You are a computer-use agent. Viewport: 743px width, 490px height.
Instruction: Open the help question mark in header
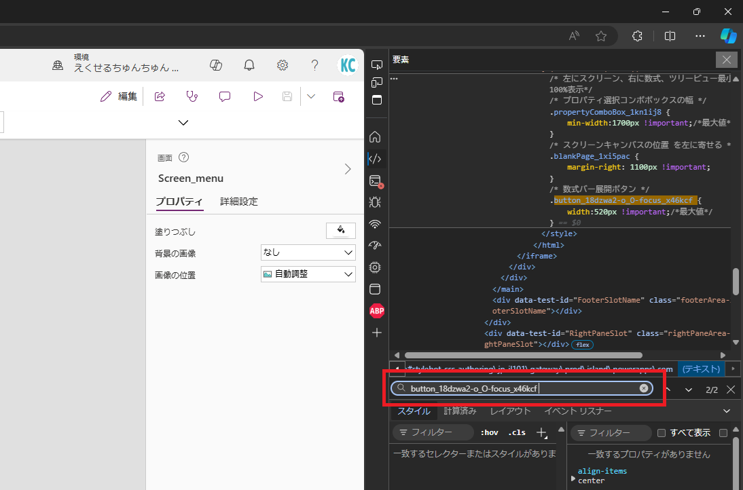314,65
